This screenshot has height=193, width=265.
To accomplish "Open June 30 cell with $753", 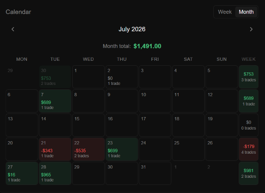I will click(55, 77).
